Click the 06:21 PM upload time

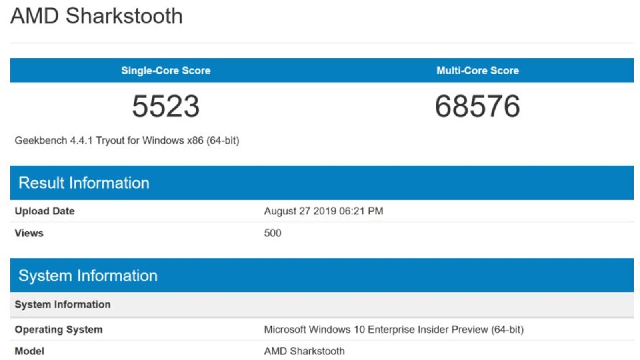coord(361,211)
